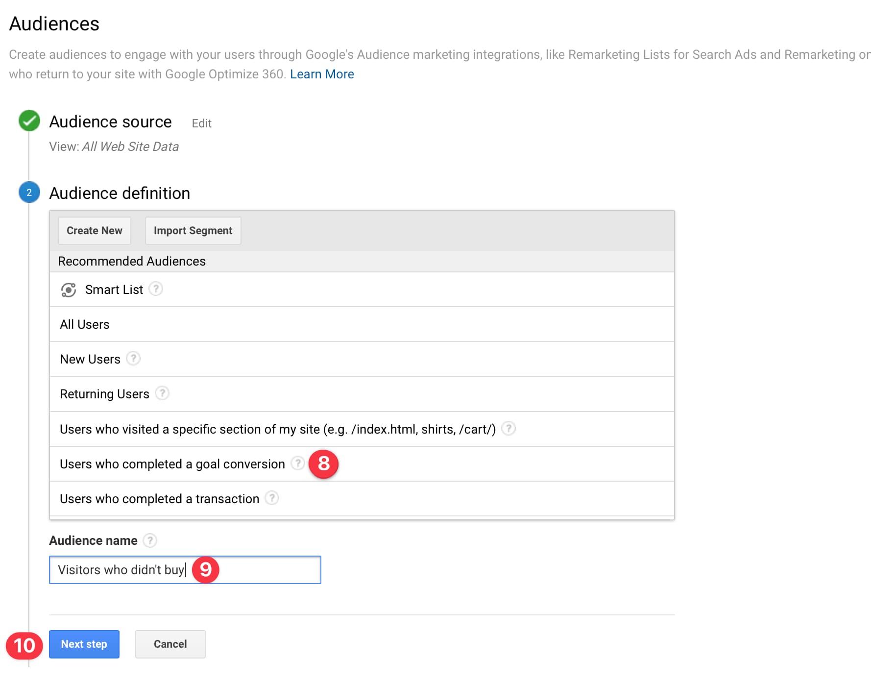Select the New Users audience
This screenshot has height=682, width=871.
[x=362, y=359]
